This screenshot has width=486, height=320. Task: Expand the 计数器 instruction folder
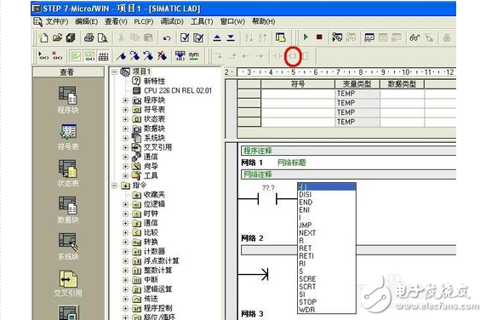[x=125, y=252]
